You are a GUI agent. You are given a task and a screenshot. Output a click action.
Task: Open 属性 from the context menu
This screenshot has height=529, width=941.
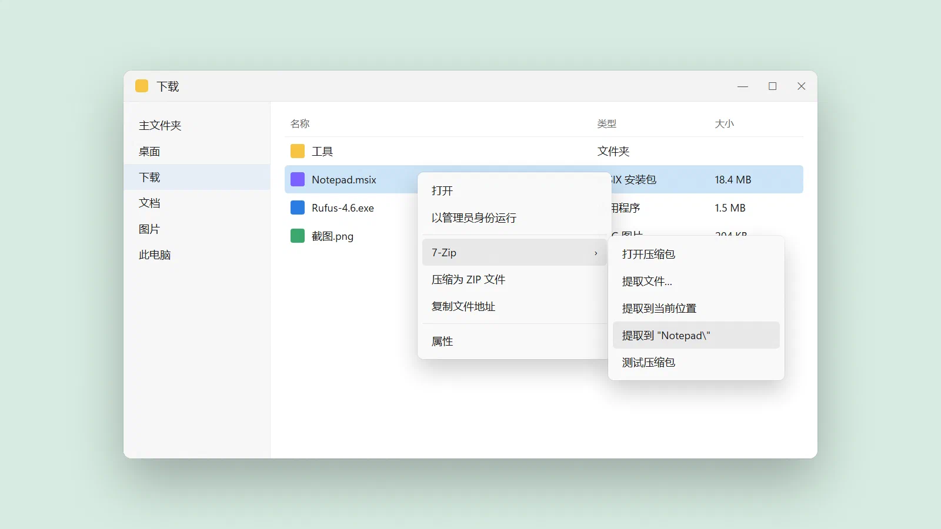[x=514, y=341]
